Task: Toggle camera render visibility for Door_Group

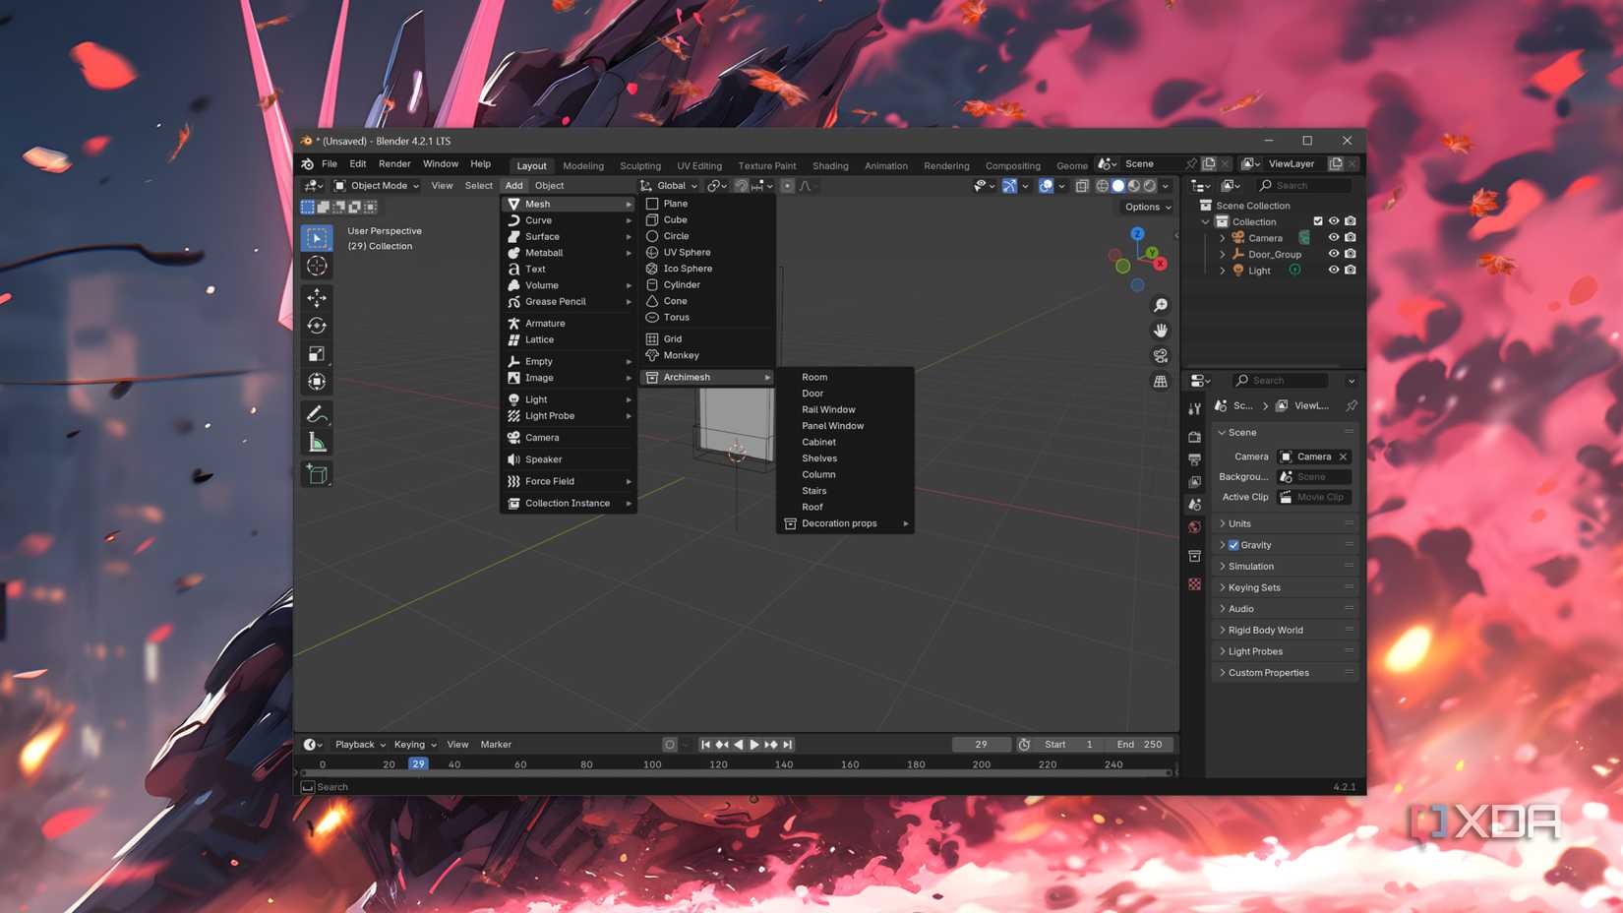Action: tap(1350, 254)
